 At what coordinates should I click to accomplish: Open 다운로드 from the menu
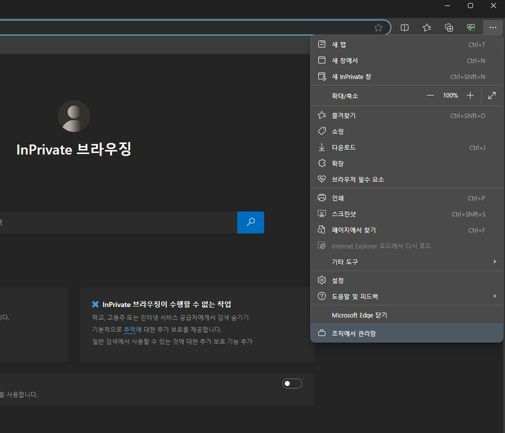tap(406, 147)
